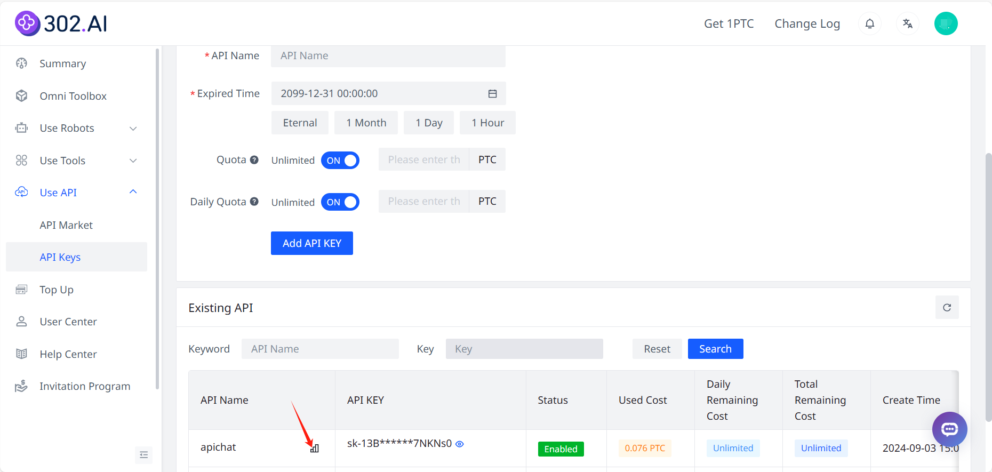Click the Reset button

pos(657,349)
